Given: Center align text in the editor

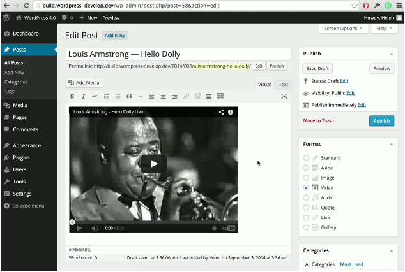Looking at the screenshot, I should point(164,96).
